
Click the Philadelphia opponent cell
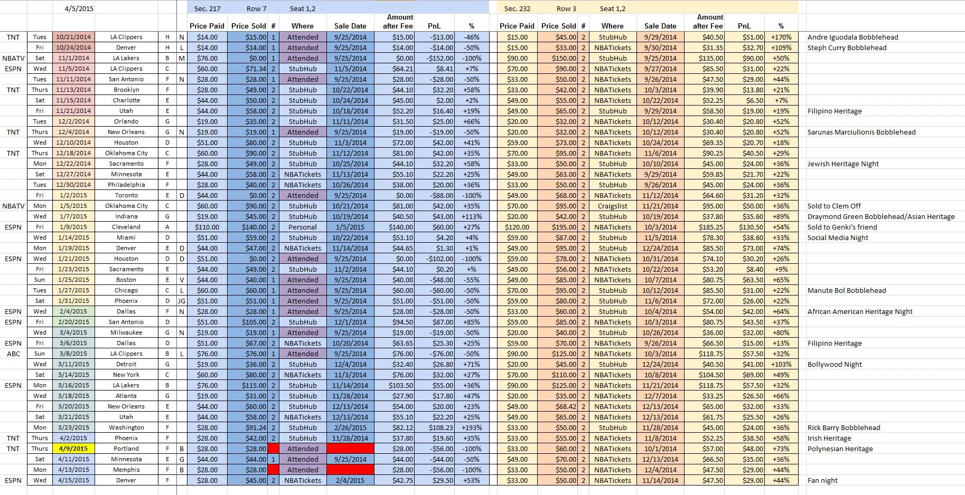(126, 185)
